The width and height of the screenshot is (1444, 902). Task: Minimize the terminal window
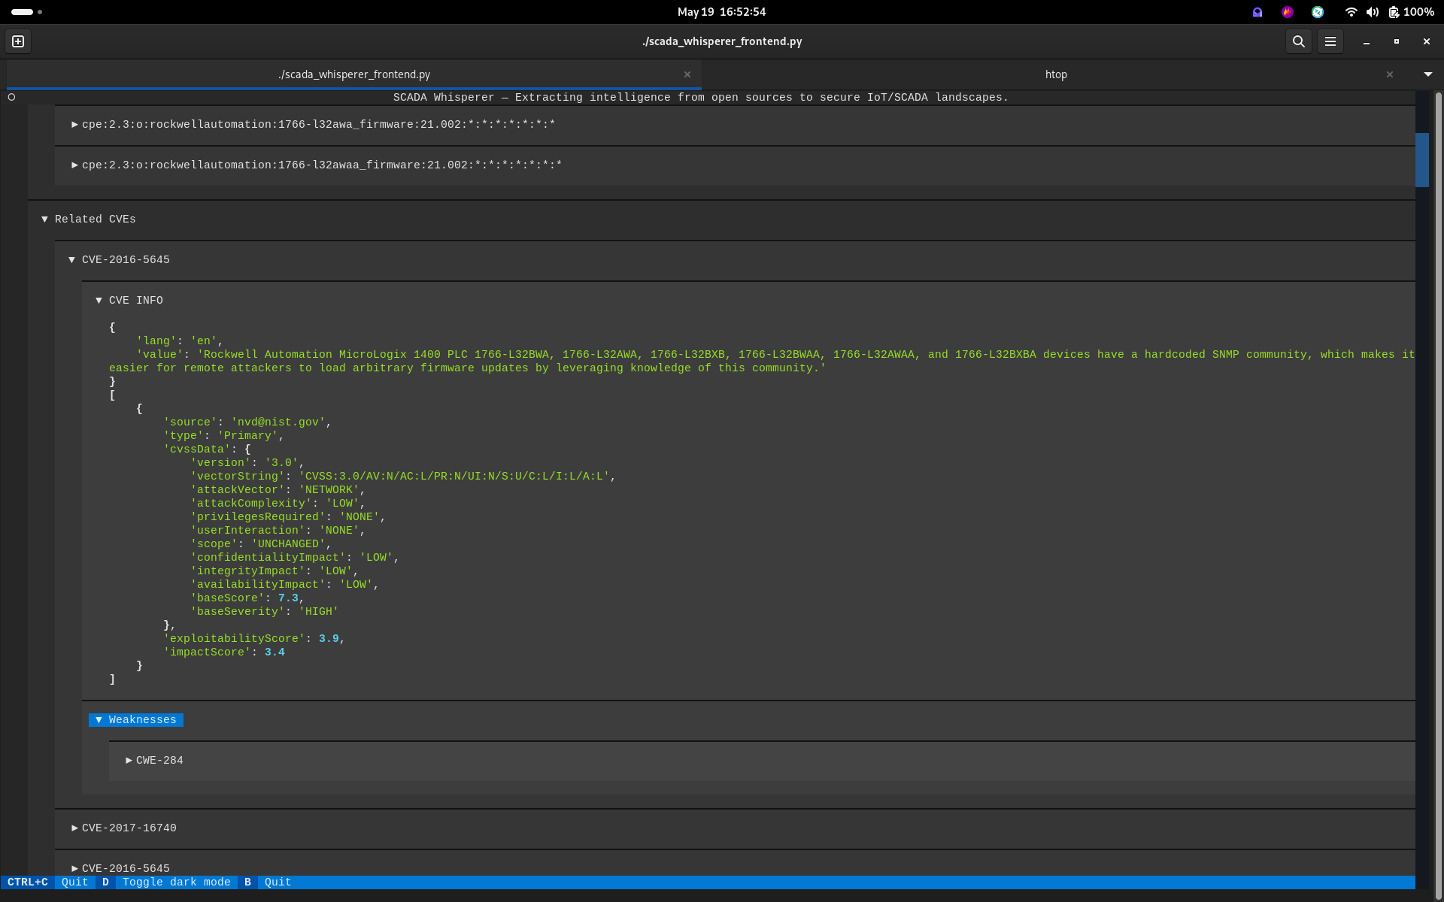tap(1367, 41)
